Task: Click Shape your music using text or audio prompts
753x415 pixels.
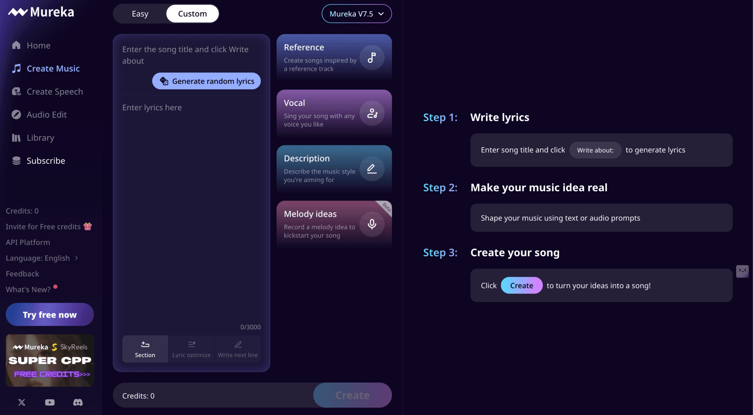Action: 560,218
